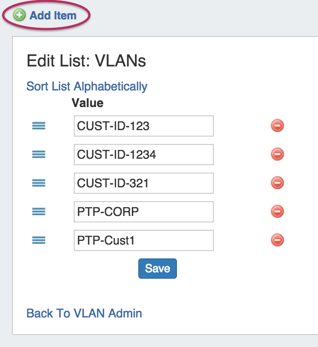Click red remove icon for CUST-ID-321
The width and height of the screenshot is (318, 347).
tap(277, 183)
